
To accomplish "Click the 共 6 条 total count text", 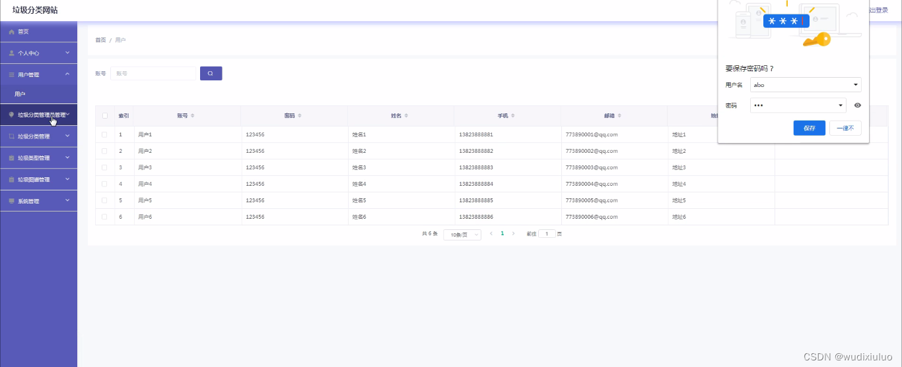I will click(x=430, y=234).
